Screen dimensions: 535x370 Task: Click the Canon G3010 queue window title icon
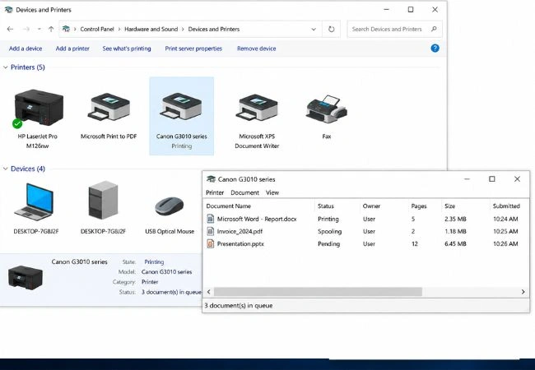click(x=211, y=179)
